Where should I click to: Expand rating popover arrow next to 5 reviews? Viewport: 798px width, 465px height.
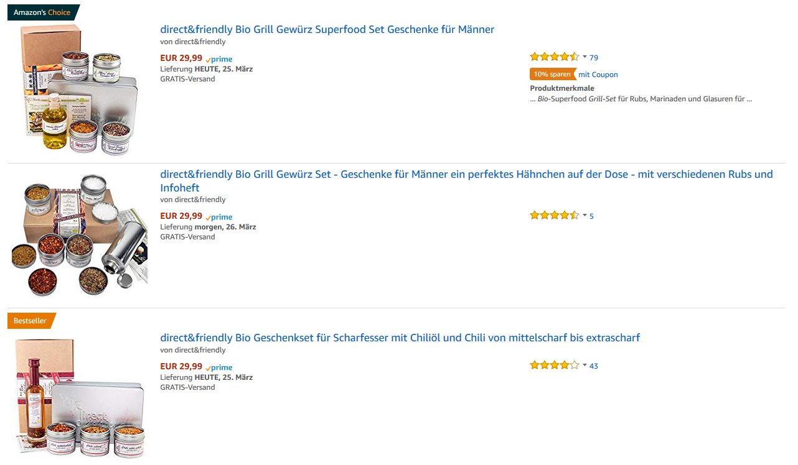tap(584, 216)
